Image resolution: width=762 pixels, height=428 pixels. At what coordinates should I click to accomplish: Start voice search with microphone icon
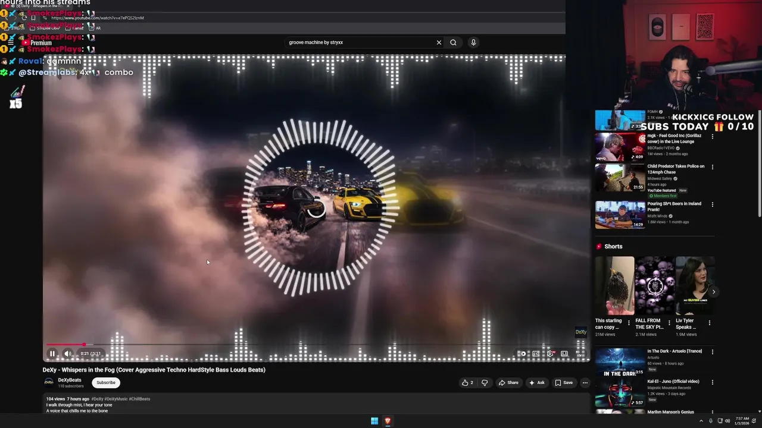473,42
